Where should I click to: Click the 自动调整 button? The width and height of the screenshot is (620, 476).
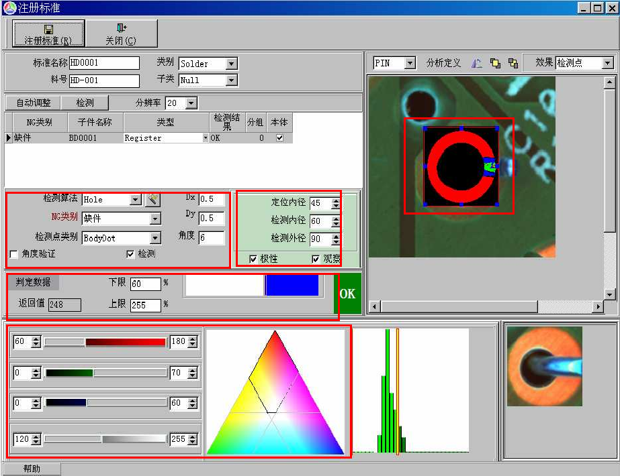point(33,103)
